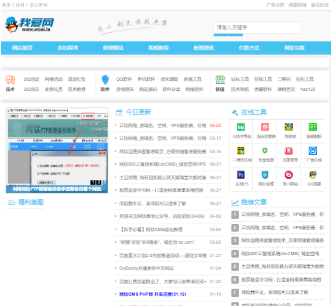Click the 登录 link at top left
This screenshot has width=333, height=308.
pyautogui.click(x=6, y=5)
